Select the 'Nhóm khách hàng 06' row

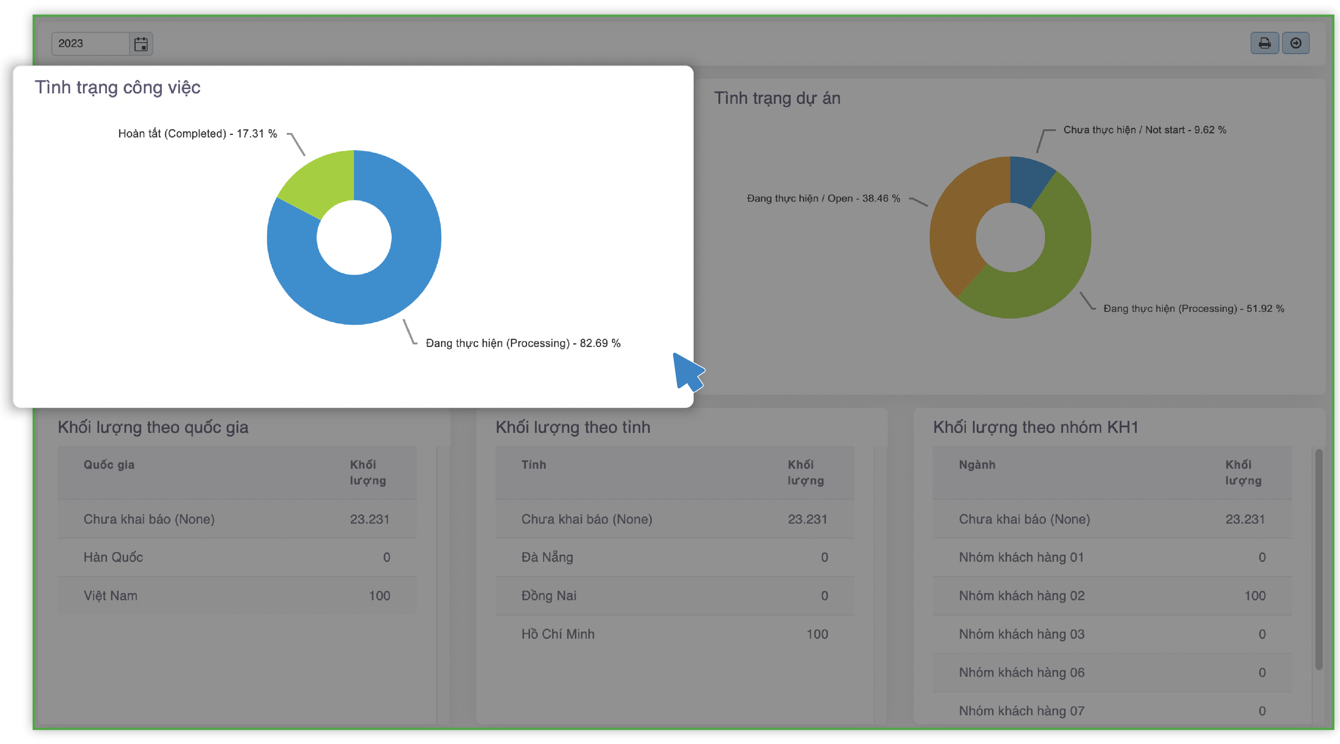point(1112,673)
